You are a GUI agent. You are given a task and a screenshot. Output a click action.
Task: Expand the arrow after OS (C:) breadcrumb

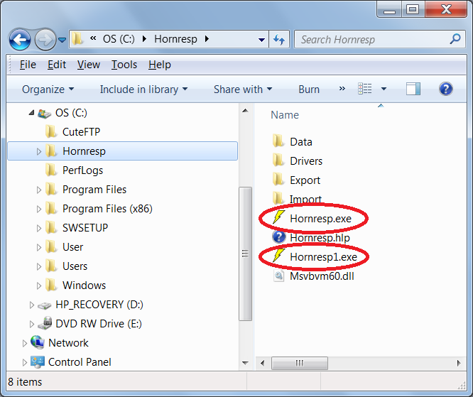tap(144, 39)
